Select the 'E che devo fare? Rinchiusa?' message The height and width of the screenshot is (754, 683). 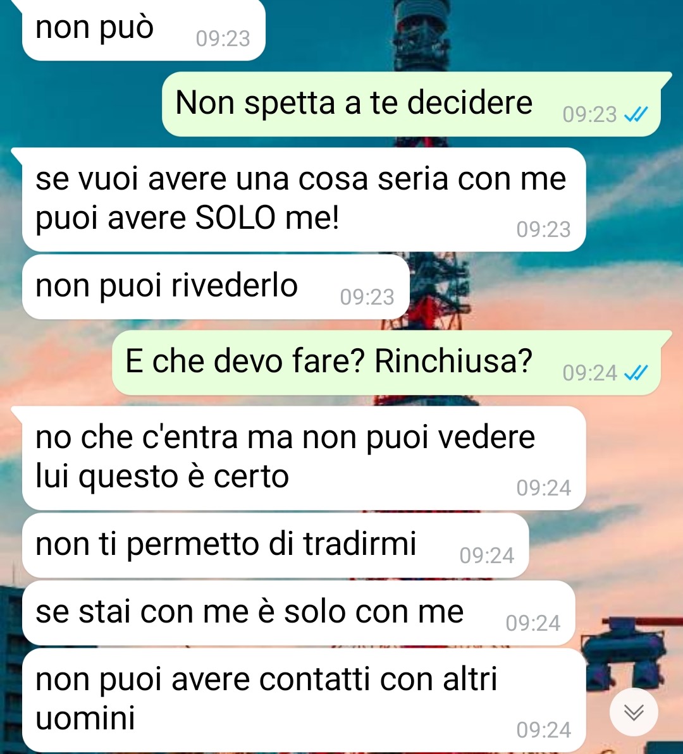pos(386,362)
